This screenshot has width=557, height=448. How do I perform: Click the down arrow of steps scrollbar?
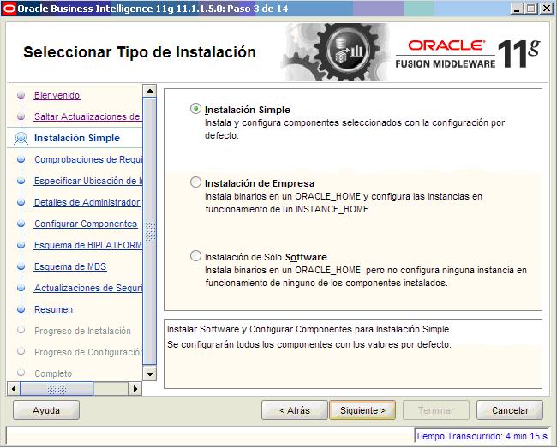(x=150, y=373)
